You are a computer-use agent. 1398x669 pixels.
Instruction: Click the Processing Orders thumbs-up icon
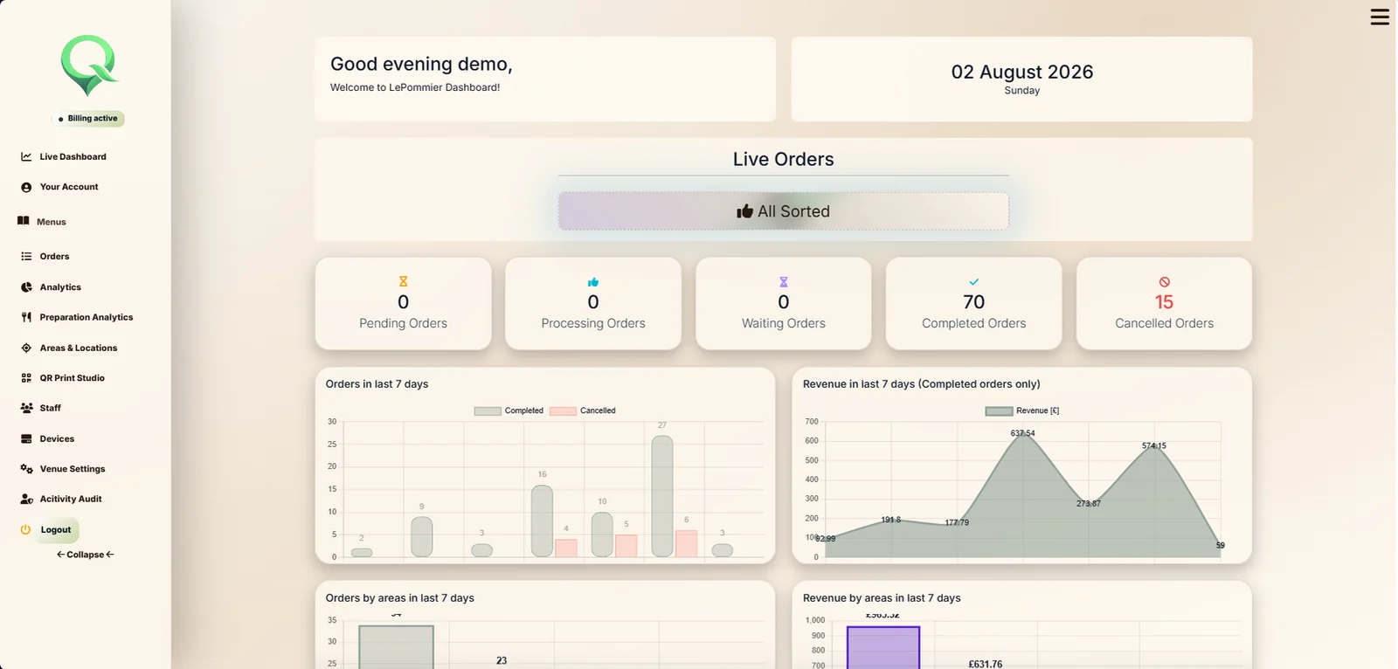pyautogui.click(x=593, y=281)
